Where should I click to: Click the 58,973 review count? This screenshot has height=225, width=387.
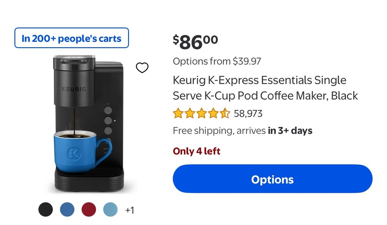(x=248, y=113)
